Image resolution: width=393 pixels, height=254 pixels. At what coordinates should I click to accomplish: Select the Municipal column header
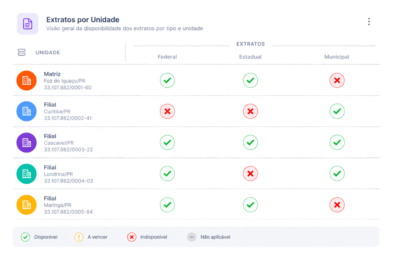click(337, 57)
